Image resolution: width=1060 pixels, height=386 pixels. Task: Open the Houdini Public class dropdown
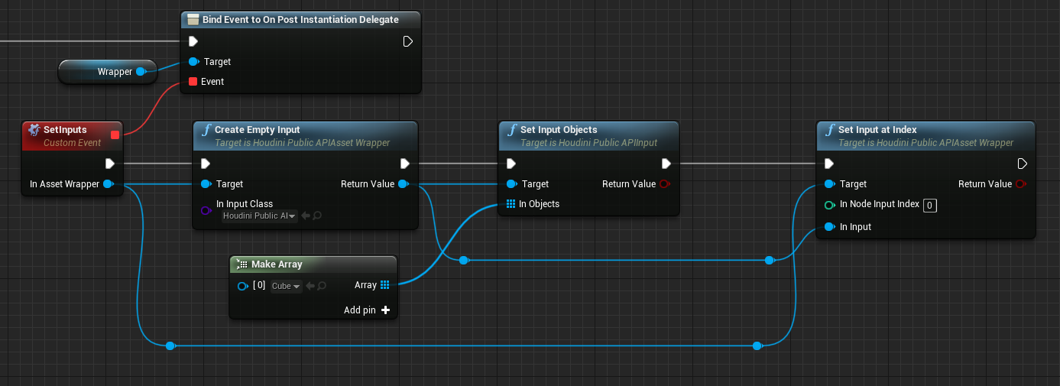click(260, 216)
